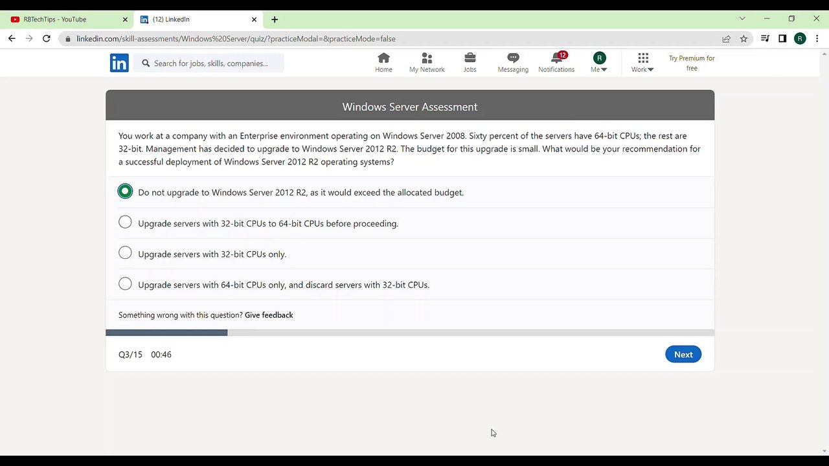Reload the current page
829x466 pixels.
coord(47,39)
